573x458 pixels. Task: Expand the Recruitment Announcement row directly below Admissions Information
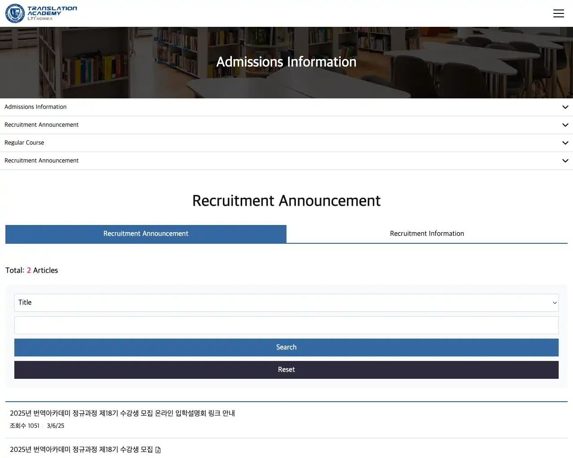click(42, 125)
